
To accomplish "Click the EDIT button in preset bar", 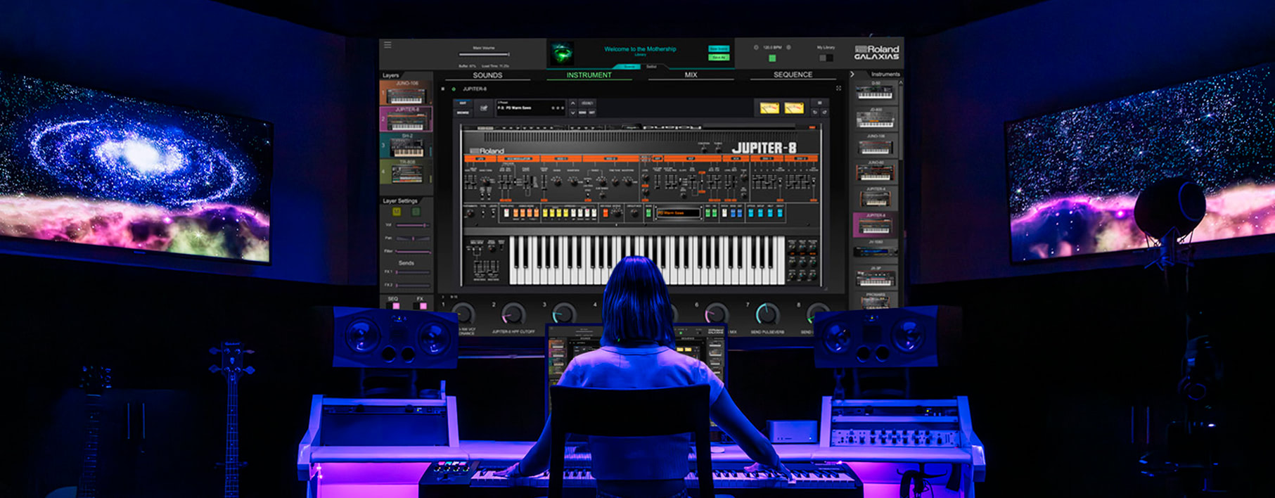I will click(x=463, y=103).
